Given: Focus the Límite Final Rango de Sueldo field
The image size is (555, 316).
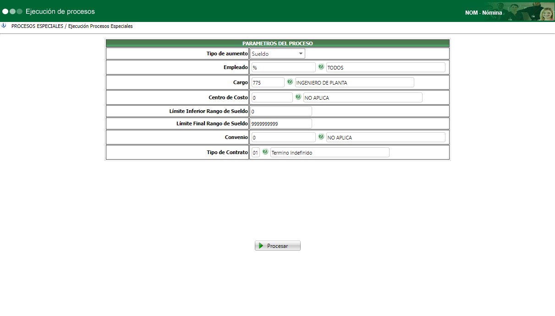Looking at the screenshot, I should point(281,123).
